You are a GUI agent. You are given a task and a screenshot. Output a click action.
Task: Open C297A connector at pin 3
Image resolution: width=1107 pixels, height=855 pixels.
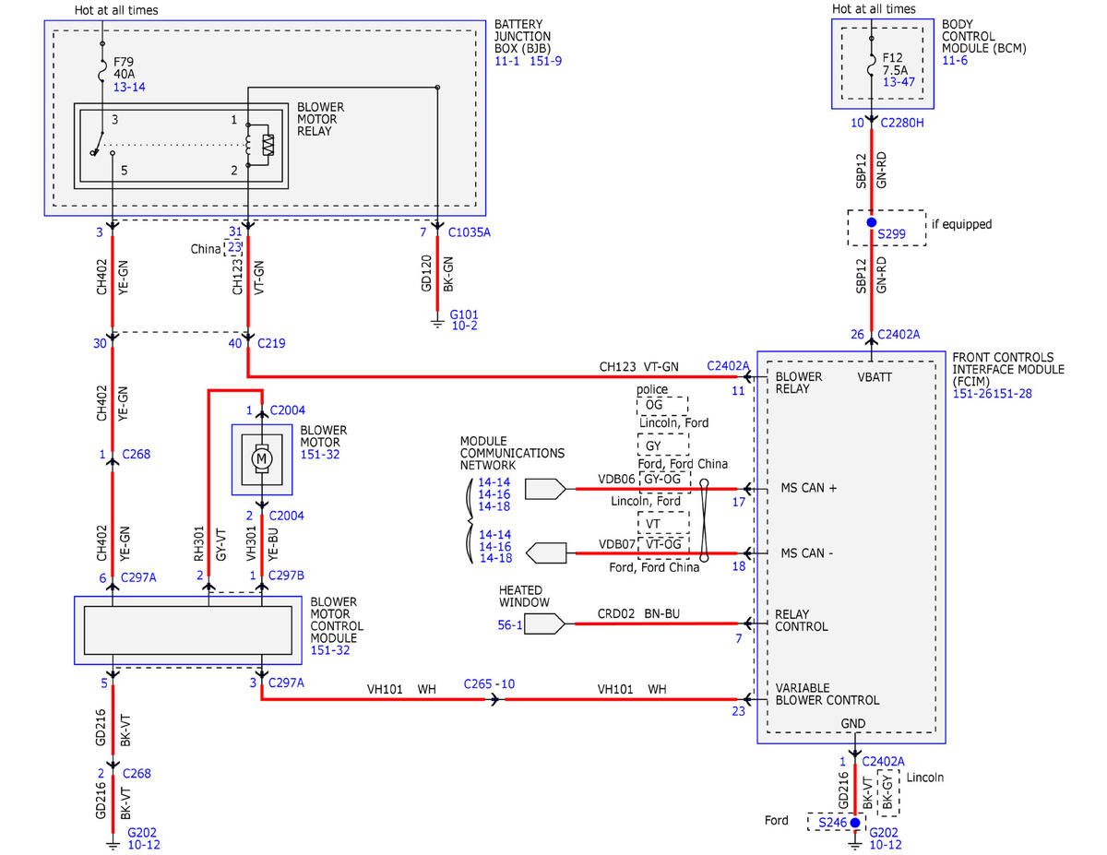point(286,683)
